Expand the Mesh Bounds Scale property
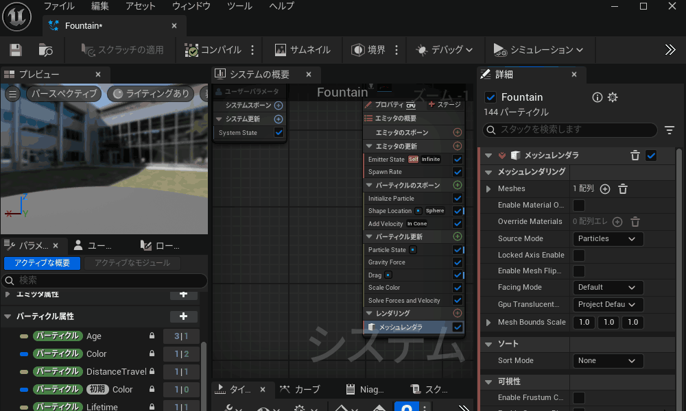This screenshot has height=411, width=686. coord(488,323)
